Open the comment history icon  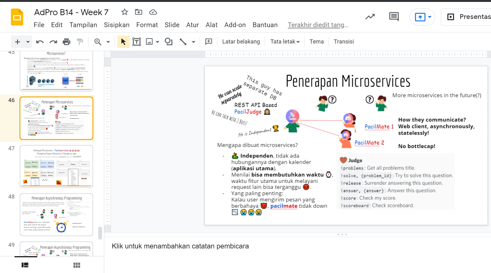[x=394, y=17]
